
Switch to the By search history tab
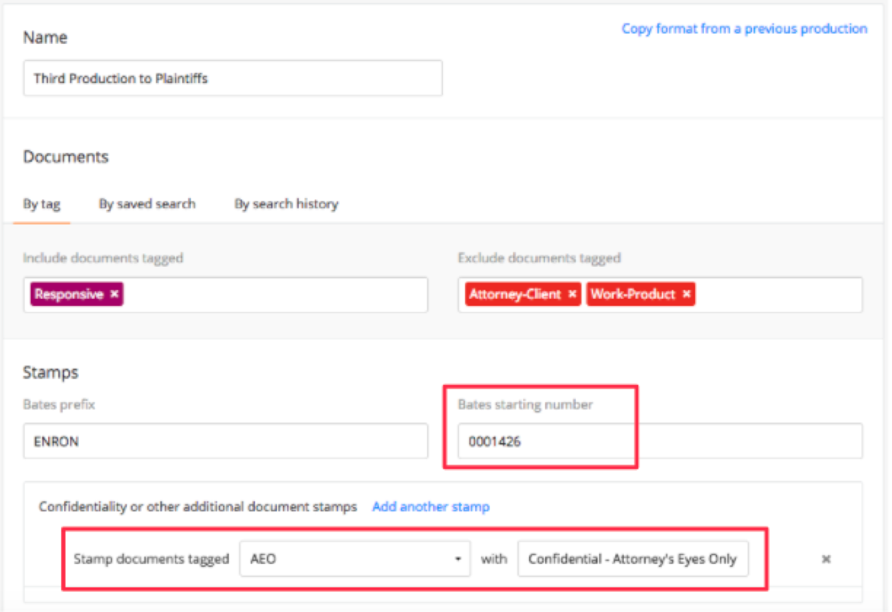point(286,204)
